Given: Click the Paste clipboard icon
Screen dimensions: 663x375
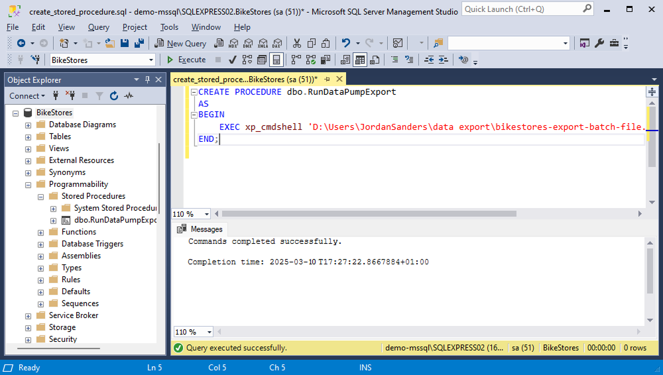Looking at the screenshot, I should coord(326,43).
